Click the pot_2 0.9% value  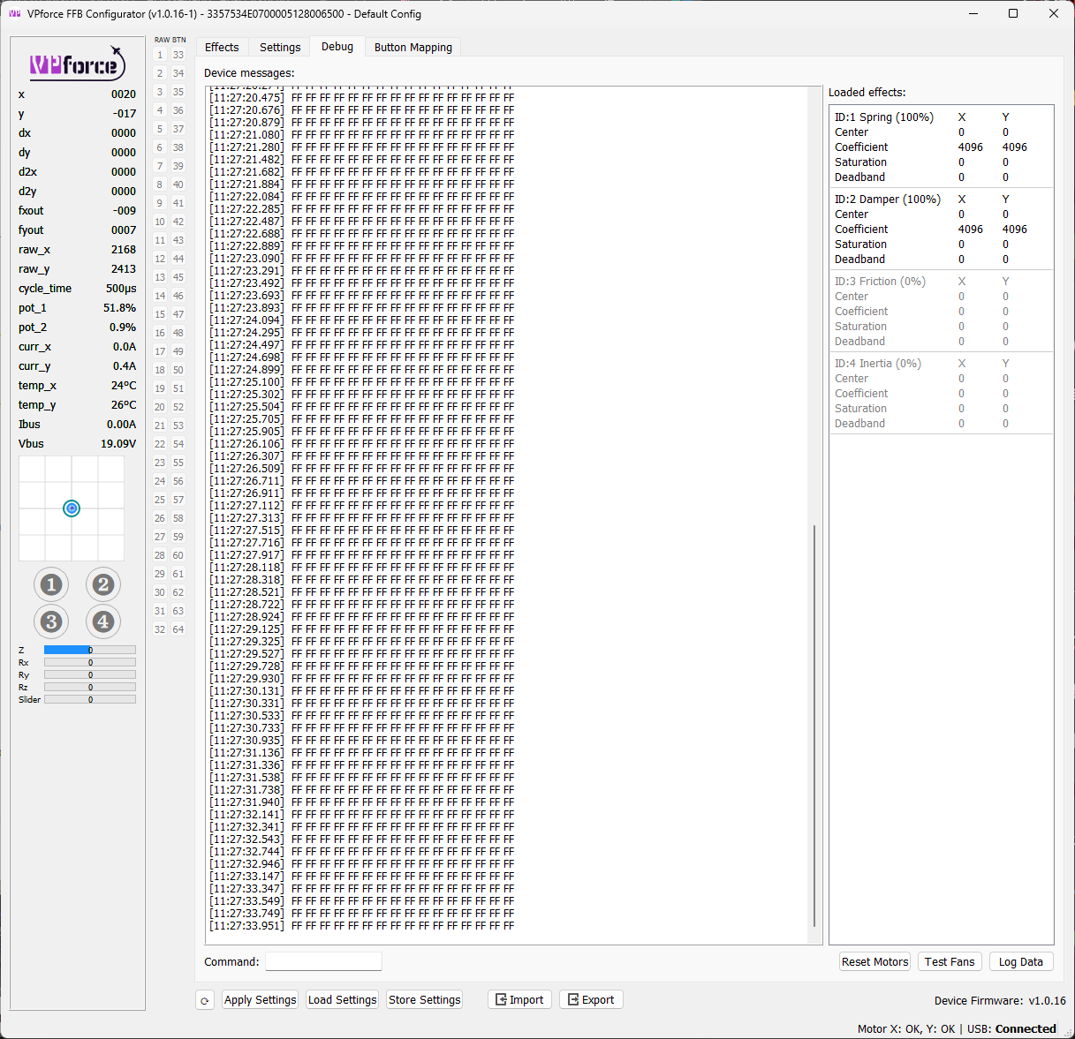[x=123, y=328]
